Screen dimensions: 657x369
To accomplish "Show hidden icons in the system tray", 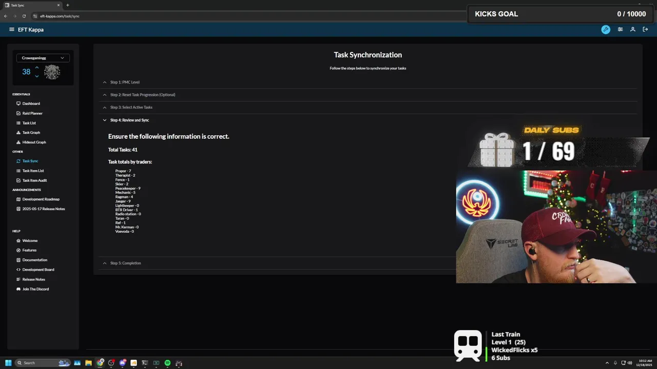I will coord(607,363).
